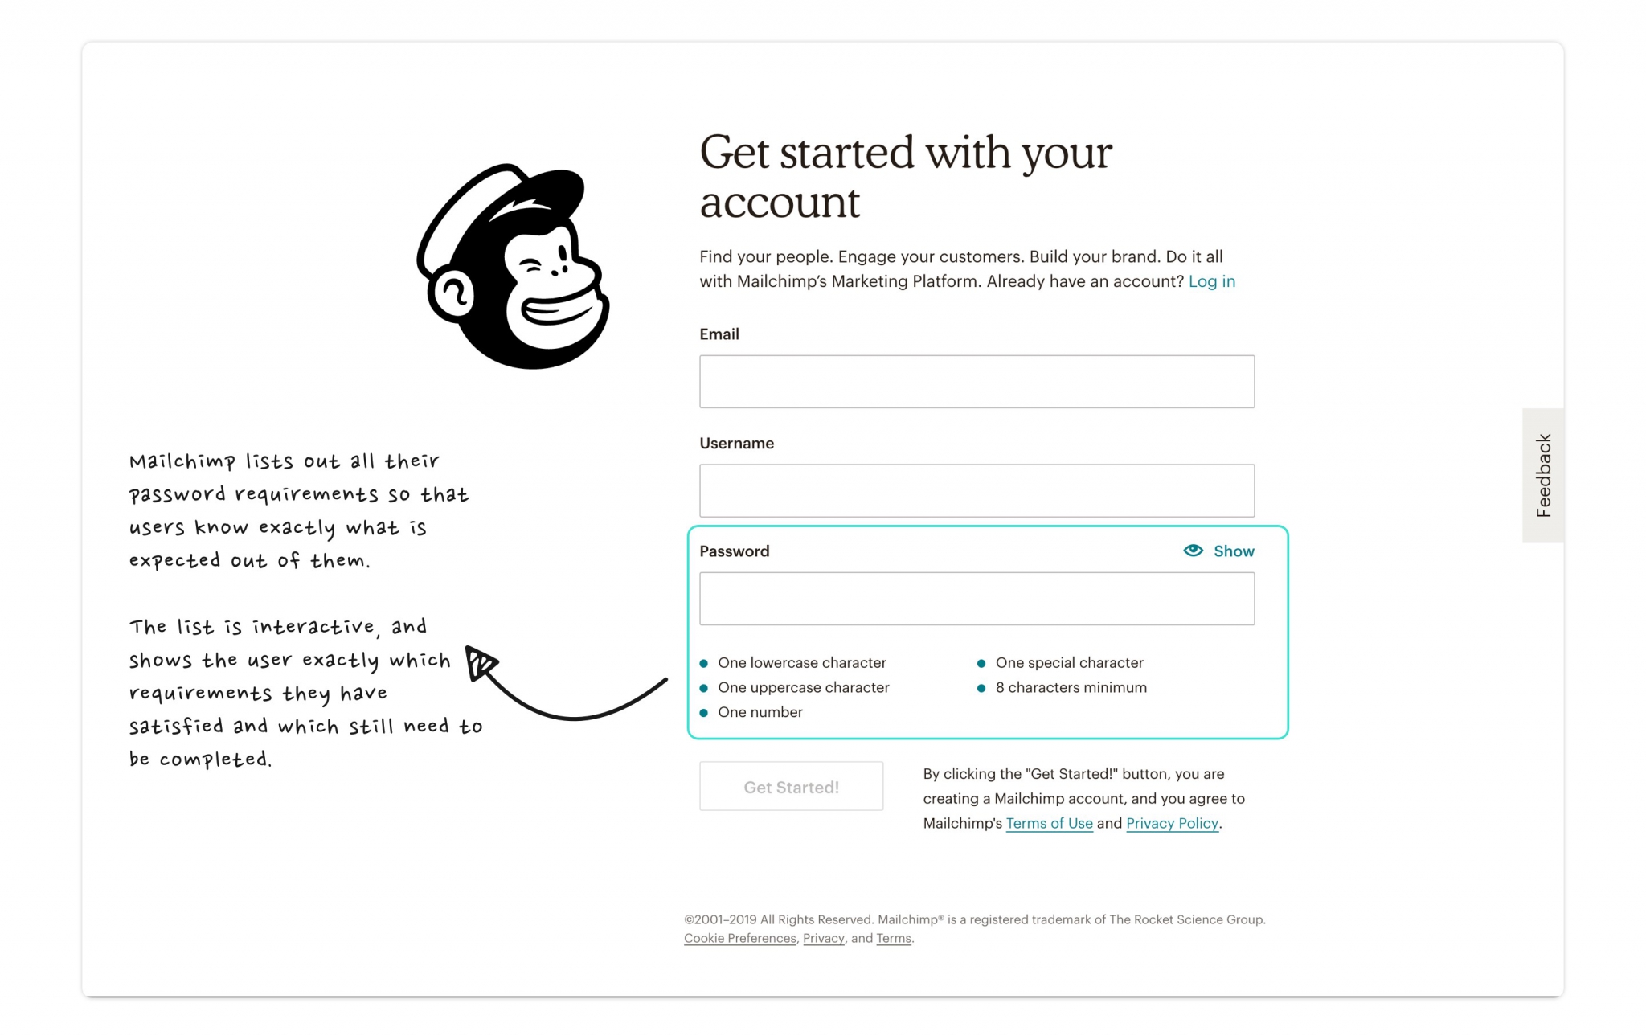Click the Password input field
The image size is (1646, 1036).
977,597
